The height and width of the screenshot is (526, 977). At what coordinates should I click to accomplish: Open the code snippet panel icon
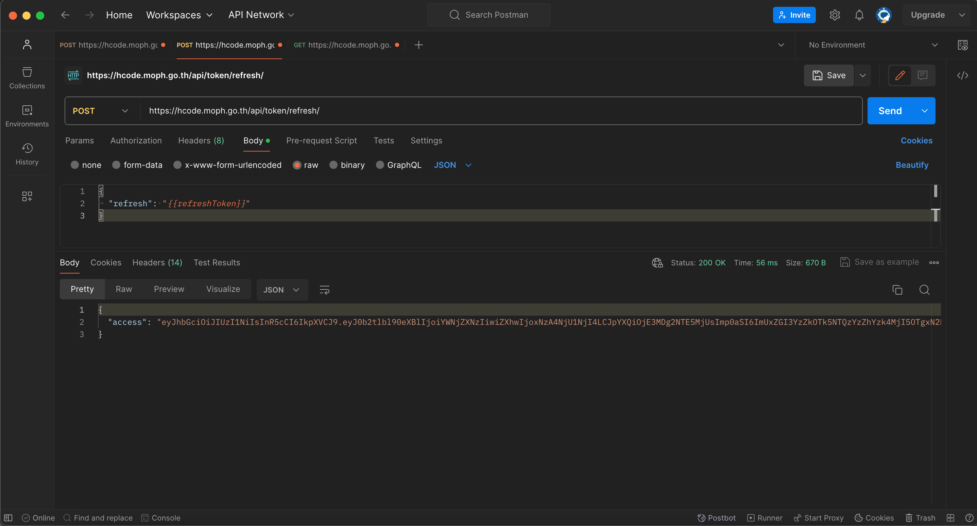962,75
